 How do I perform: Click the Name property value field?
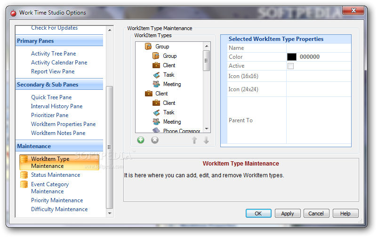319,48
